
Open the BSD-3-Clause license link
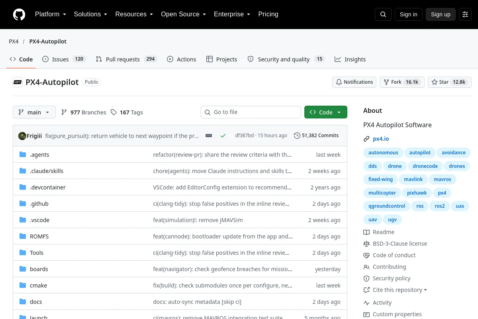click(400, 244)
